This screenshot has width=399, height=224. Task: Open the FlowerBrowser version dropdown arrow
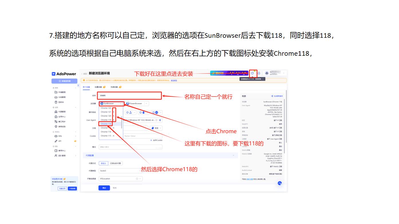[146, 103]
